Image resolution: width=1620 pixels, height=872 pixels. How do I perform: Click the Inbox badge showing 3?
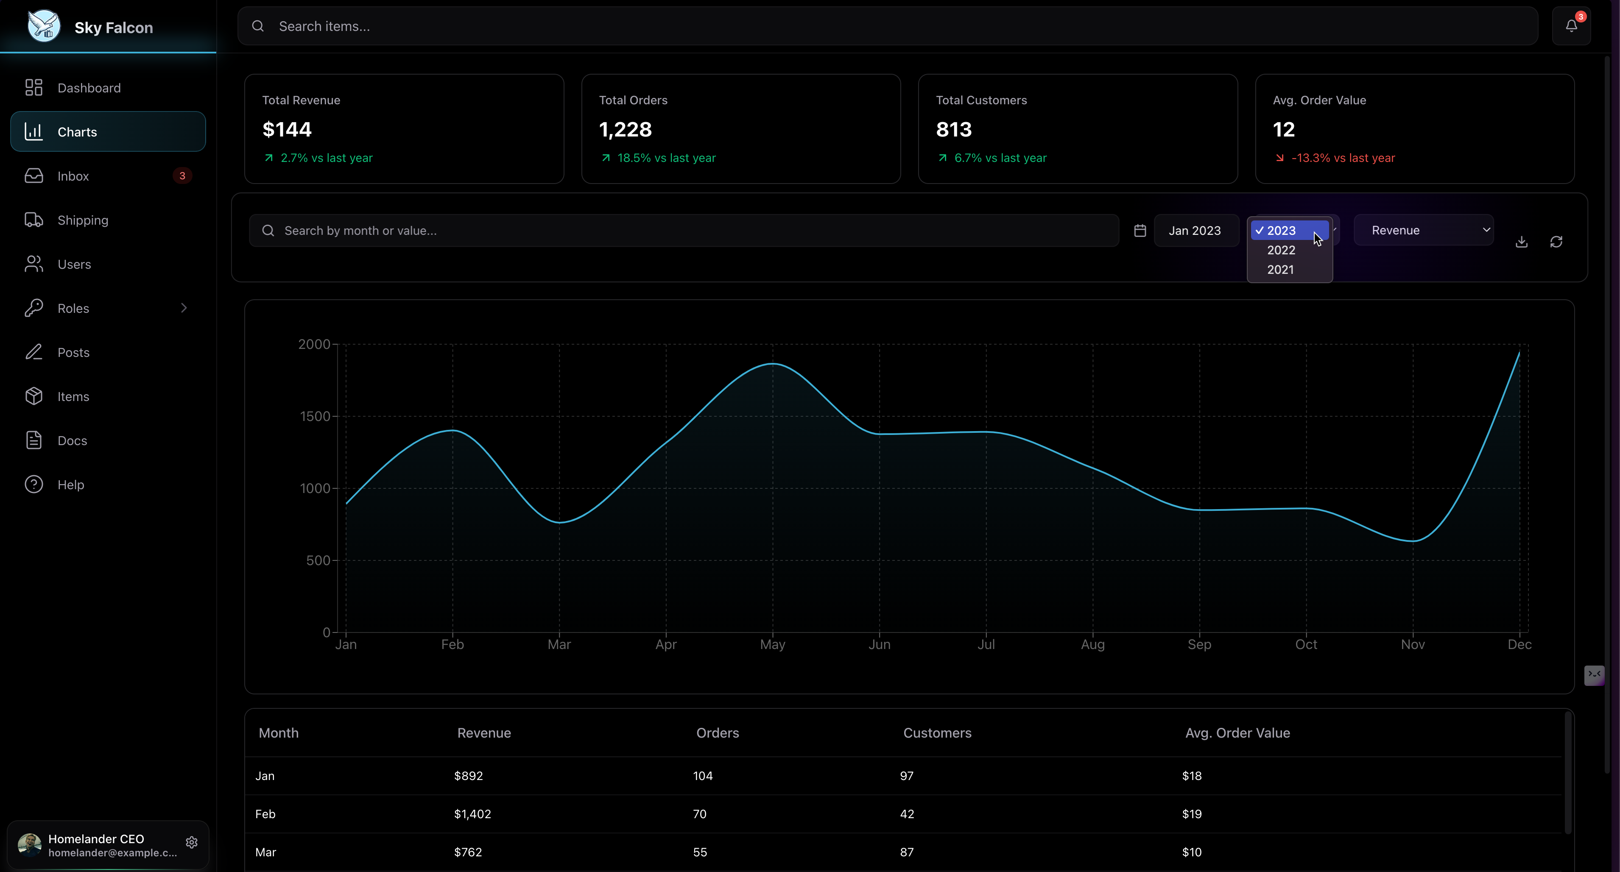click(182, 176)
